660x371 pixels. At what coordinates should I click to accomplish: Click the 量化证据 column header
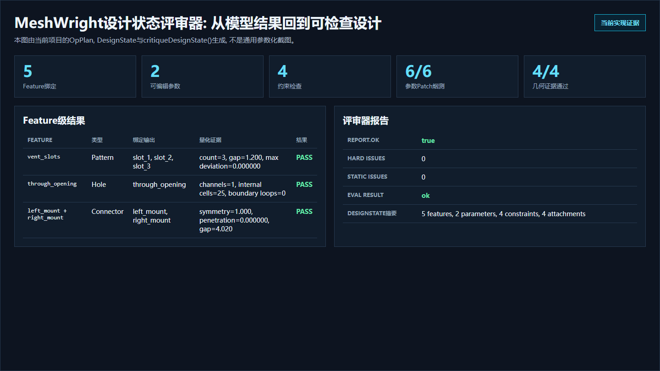point(210,140)
